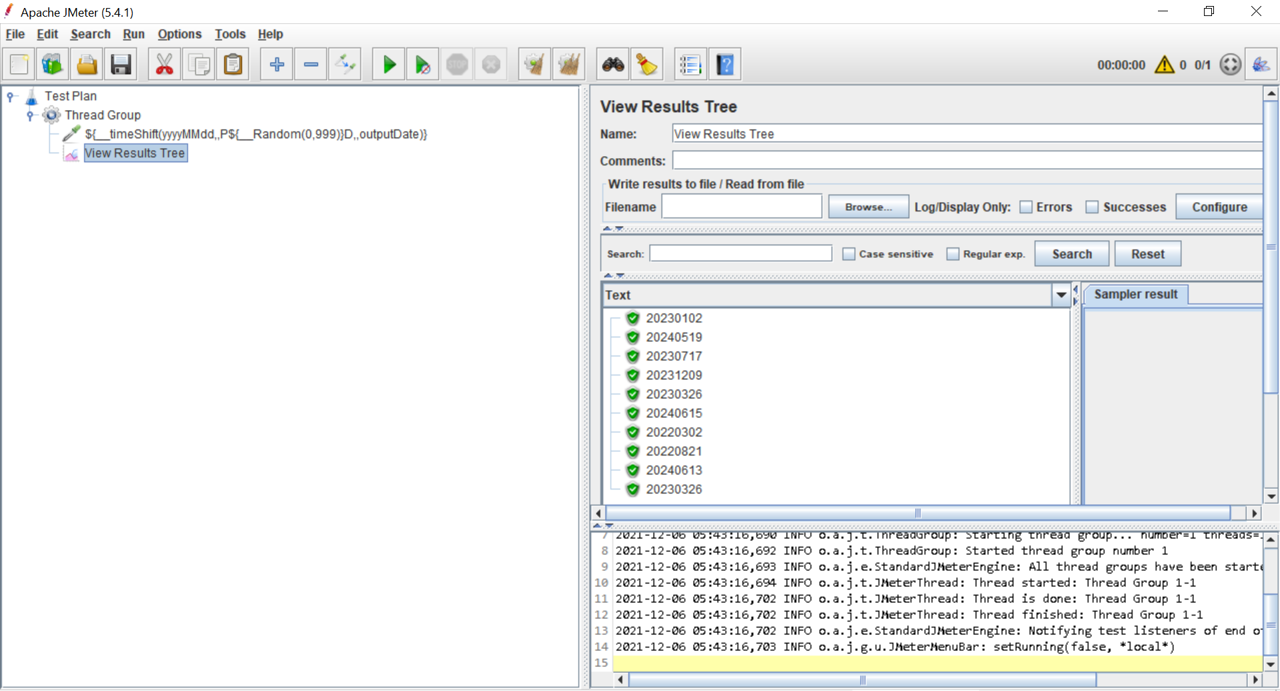Click in the Filename input field
The height and width of the screenshot is (691, 1280).
742,207
